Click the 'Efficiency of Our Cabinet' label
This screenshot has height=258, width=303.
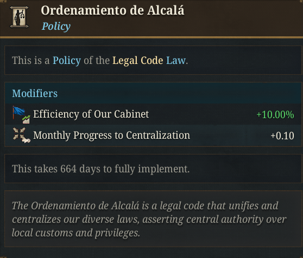tap(91, 114)
